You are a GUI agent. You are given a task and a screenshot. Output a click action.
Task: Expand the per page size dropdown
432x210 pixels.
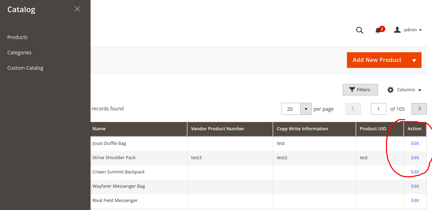click(306, 109)
